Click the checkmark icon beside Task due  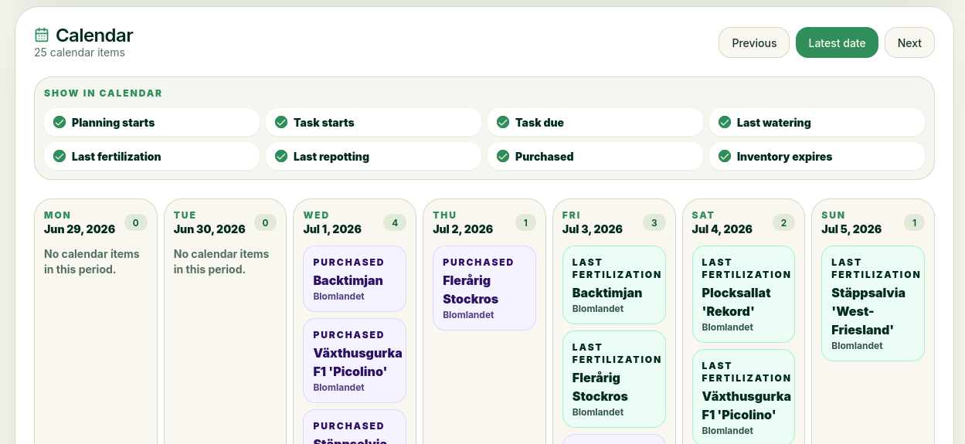tap(502, 122)
